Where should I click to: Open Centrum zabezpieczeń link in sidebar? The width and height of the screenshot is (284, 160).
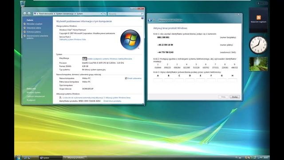[x=35, y=96]
